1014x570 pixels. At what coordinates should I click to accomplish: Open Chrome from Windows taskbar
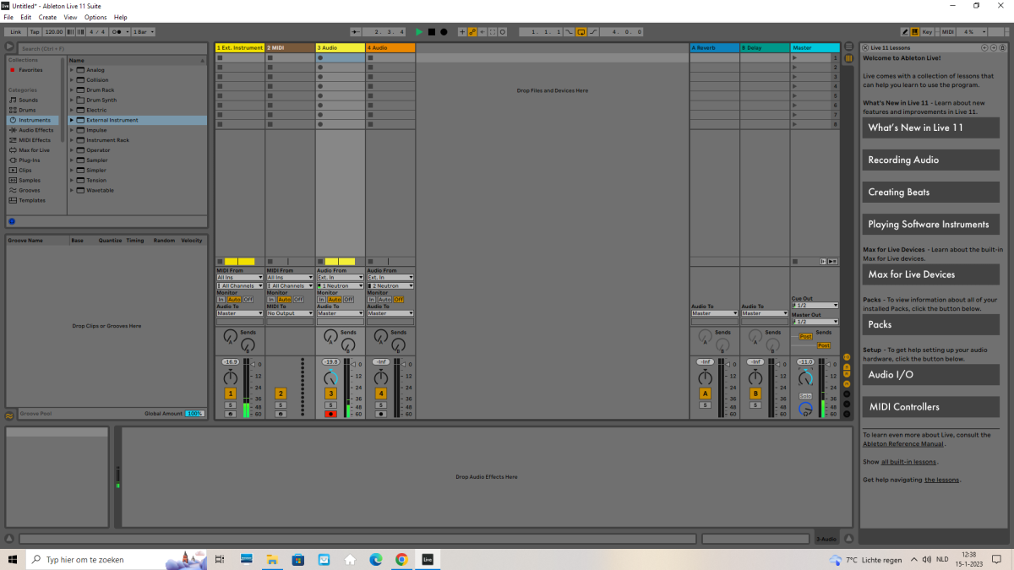pyautogui.click(x=401, y=559)
